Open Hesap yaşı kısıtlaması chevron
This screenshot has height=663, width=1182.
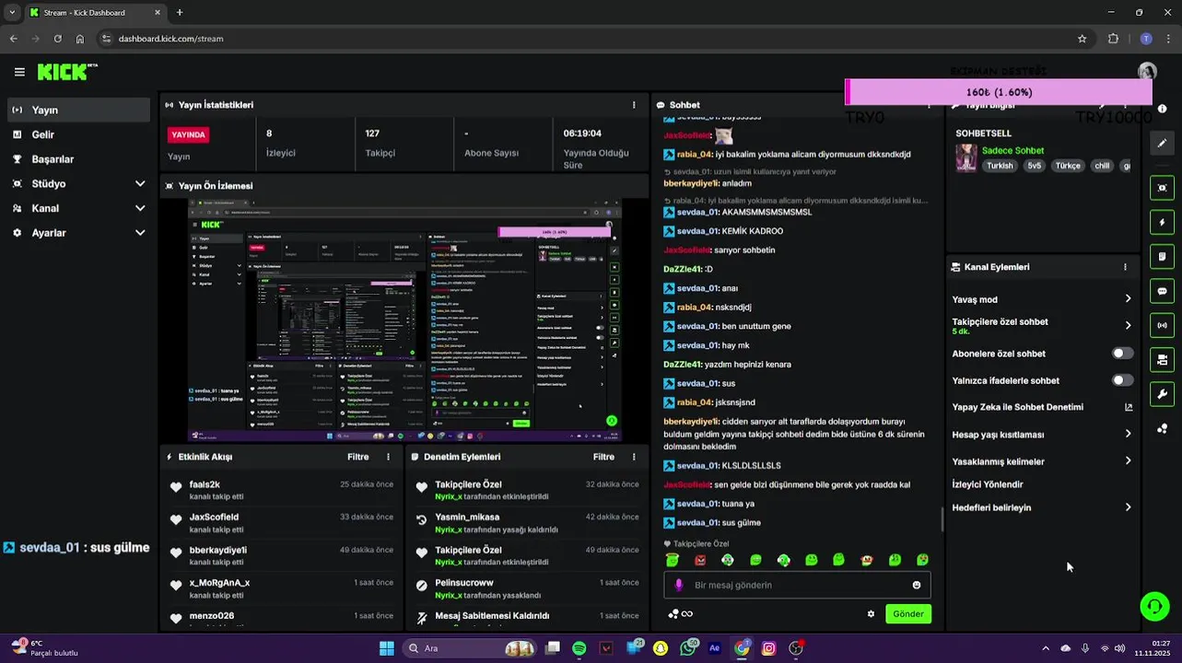(1129, 435)
